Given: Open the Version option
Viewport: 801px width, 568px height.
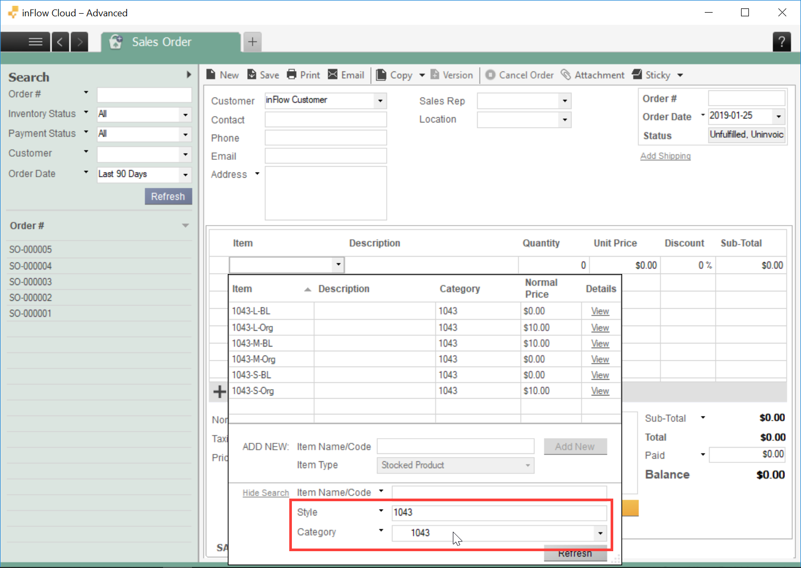Looking at the screenshot, I should [452, 75].
